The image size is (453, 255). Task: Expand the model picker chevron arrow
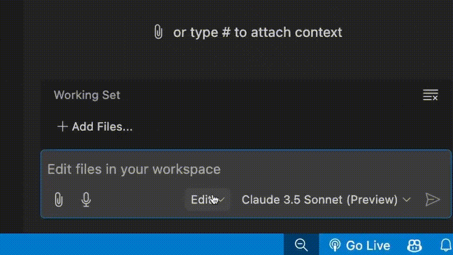[x=407, y=200]
